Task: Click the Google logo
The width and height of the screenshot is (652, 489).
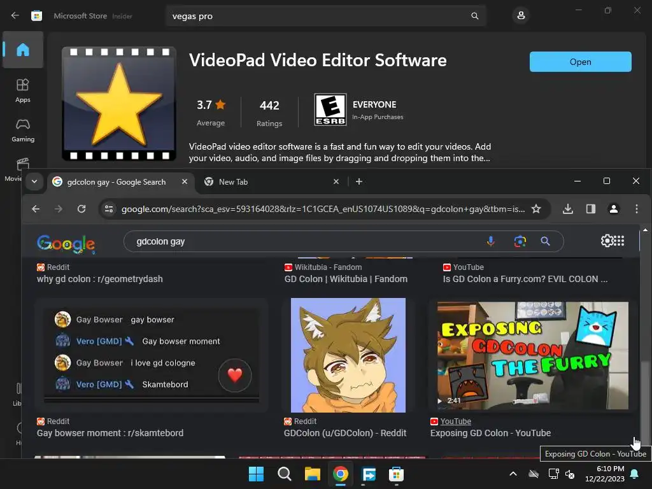Action: pos(66,243)
